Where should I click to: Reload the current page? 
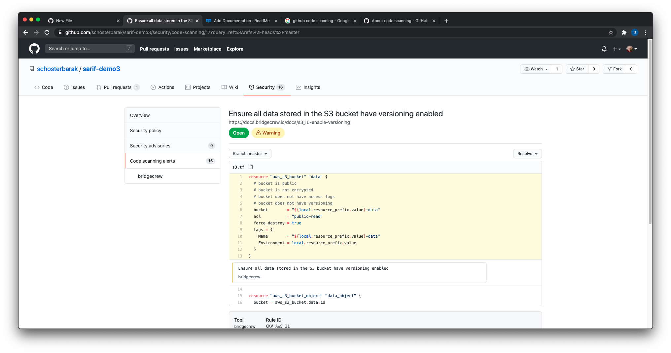tap(47, 32)
